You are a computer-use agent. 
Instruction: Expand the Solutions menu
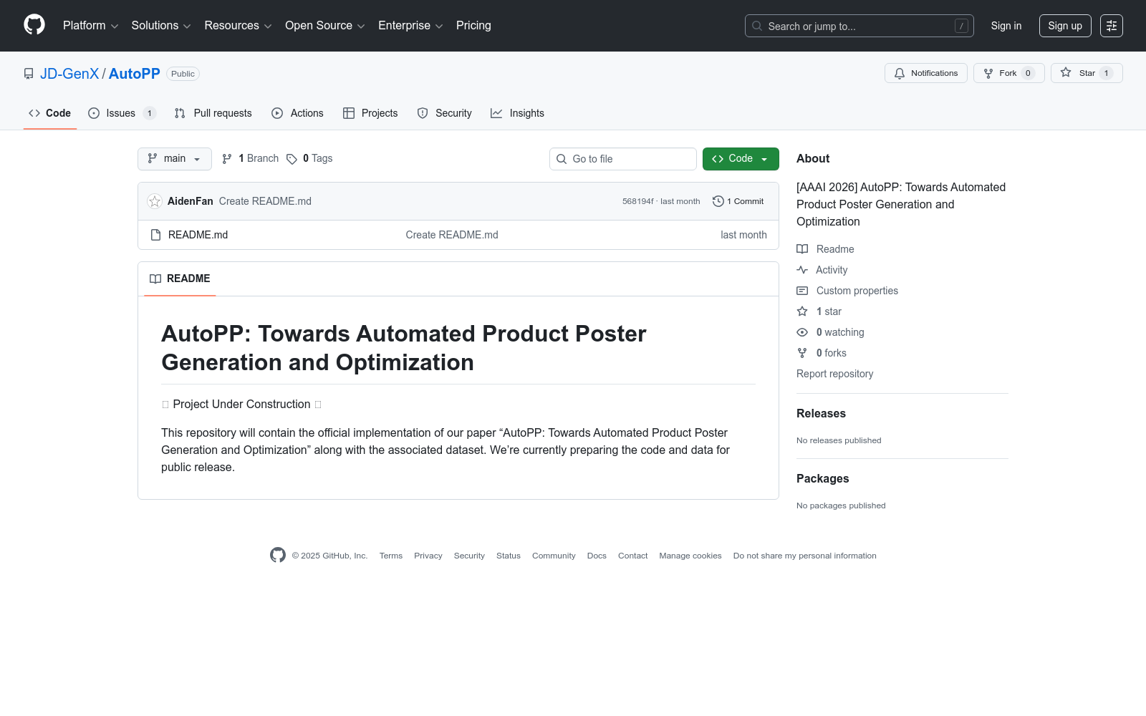(161, 26)
